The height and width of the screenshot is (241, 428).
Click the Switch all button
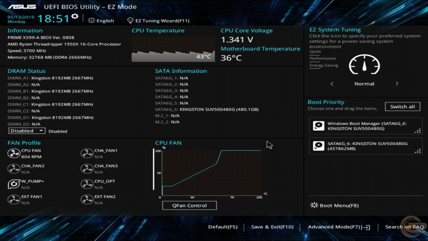coord(402,106)
